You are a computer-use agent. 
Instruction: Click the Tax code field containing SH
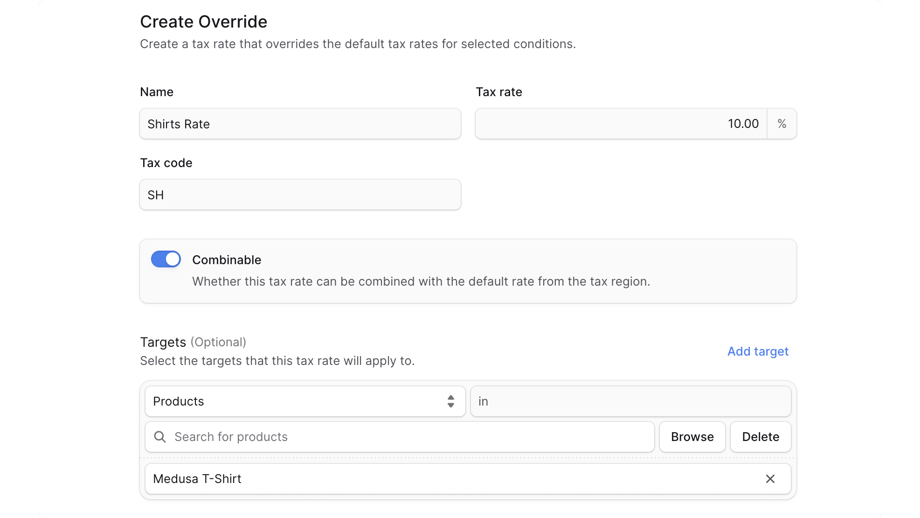point(300,195)
